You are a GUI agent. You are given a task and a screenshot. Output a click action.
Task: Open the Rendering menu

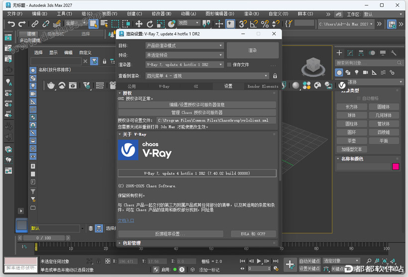coord(251,14)
